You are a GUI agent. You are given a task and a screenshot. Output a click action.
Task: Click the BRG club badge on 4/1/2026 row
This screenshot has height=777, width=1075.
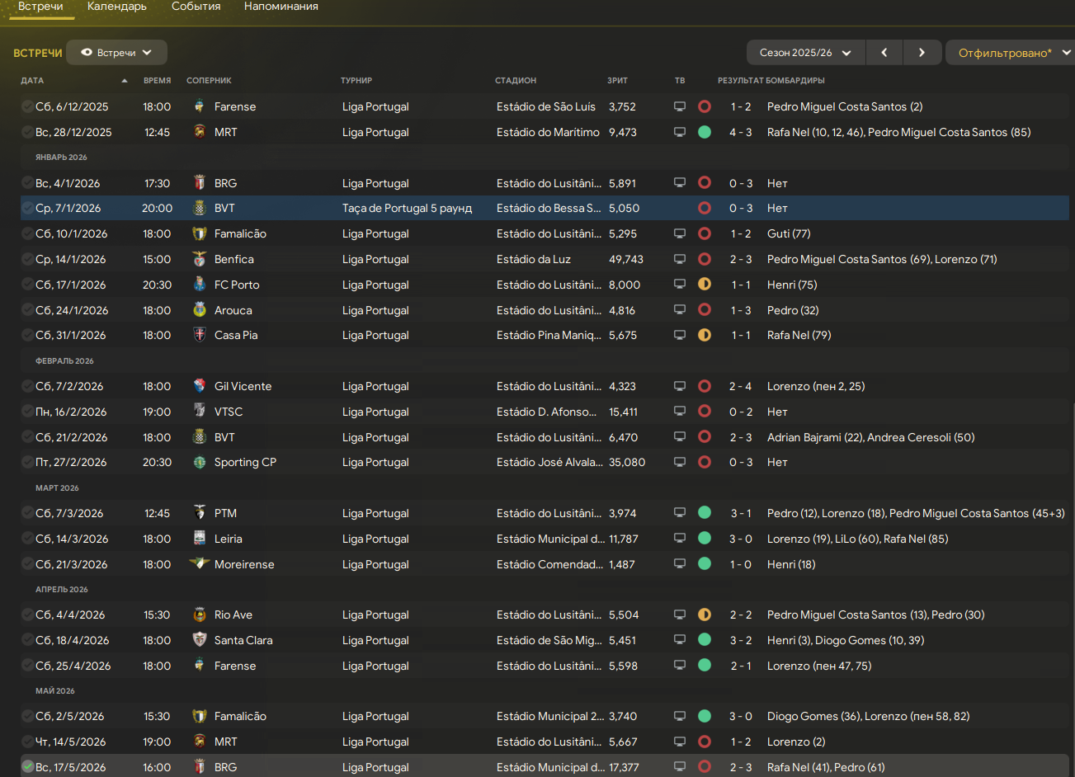click(x=199, y=183)
